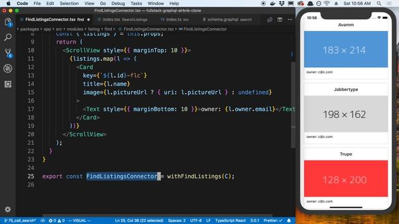Open the Tasks menu
Image resolution: width=399 pixels, height=224 pixels.
136,4
